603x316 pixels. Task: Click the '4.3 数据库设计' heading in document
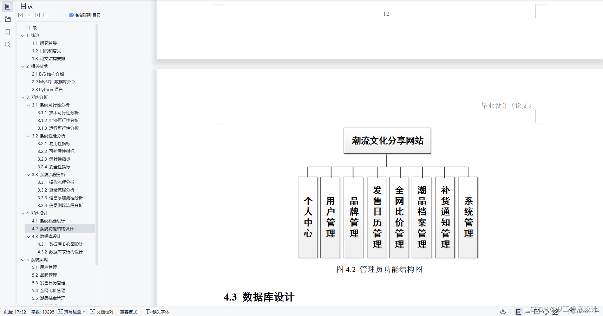click(259, 297)
